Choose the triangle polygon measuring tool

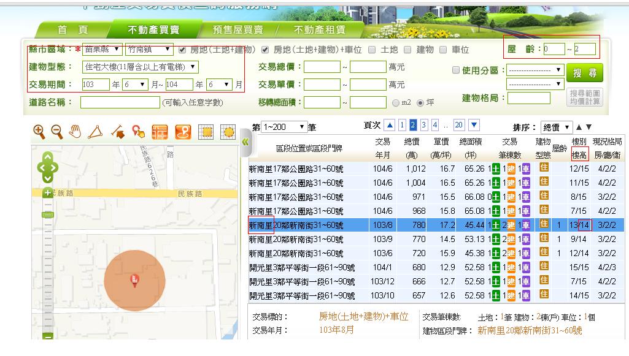pos(96,132)
